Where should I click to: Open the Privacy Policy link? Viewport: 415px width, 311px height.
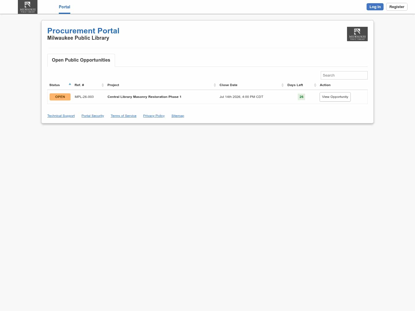pos(154,116)
